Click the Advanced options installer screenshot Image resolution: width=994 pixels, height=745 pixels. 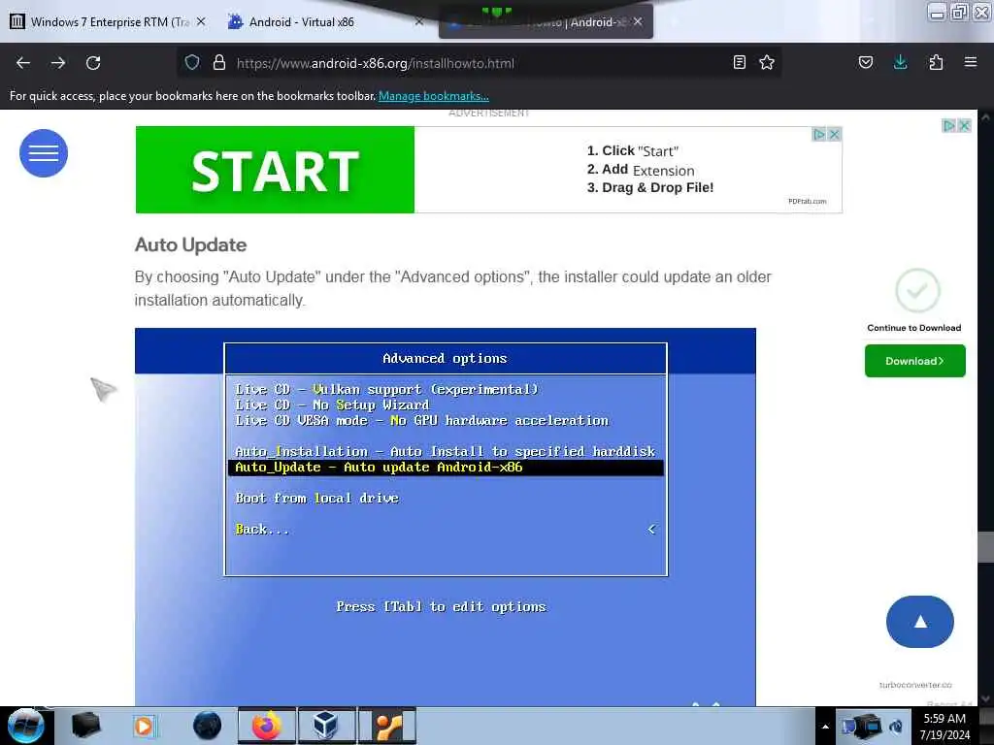(445, 516)
